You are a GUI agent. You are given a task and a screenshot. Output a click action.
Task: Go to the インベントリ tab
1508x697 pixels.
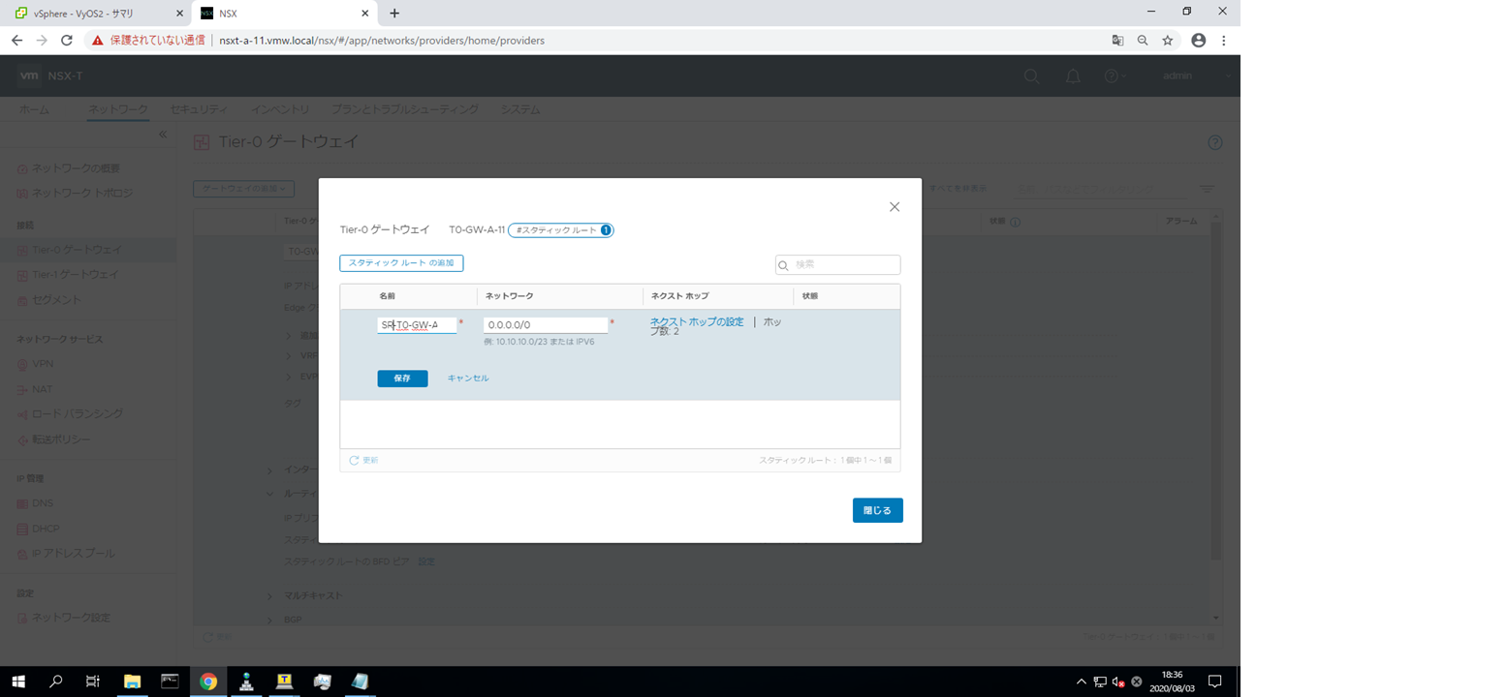pos(279,109)
